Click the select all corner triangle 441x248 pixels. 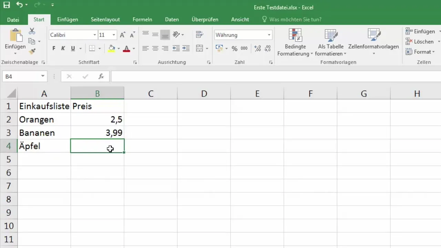point(11,93)
